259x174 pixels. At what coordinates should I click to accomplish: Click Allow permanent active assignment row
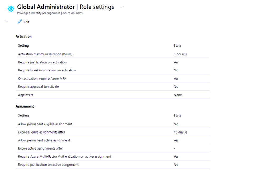[x=44, y=140]
